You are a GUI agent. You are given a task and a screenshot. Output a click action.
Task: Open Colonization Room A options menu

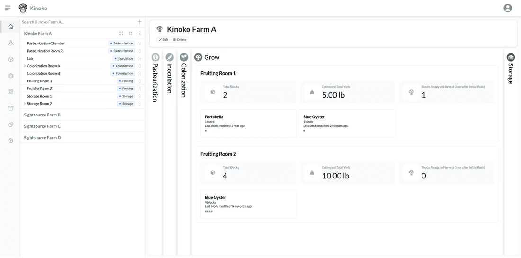coord(140,66)
